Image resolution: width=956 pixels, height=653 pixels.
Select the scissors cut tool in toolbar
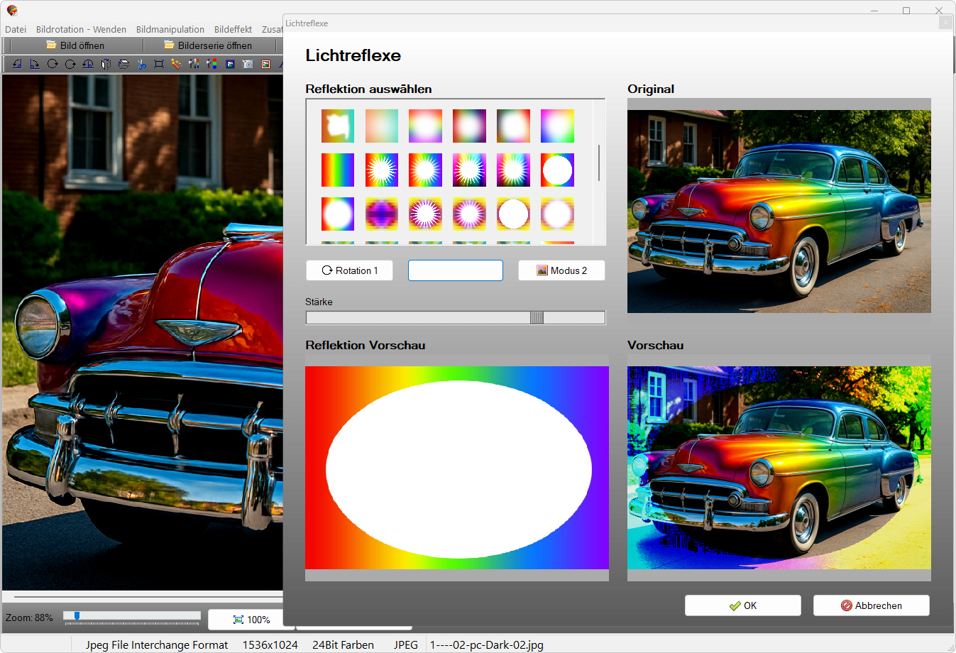coord(141,64)
